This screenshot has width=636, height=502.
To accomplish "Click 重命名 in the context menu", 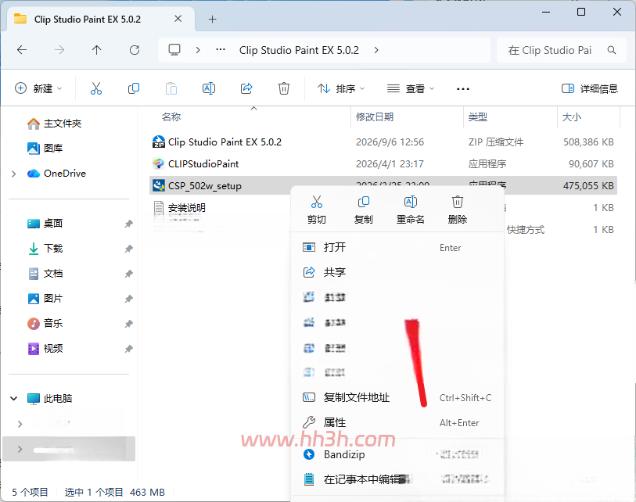I will click(x=411, y=210).
